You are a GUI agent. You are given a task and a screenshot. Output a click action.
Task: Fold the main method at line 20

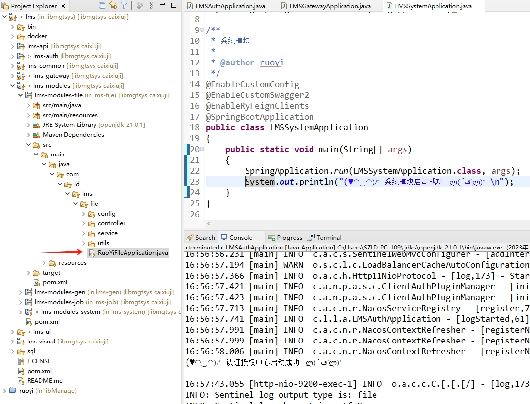[202, 149]
